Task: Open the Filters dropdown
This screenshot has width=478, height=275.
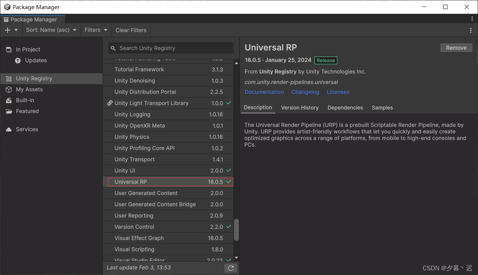Action: pos(96,30)
